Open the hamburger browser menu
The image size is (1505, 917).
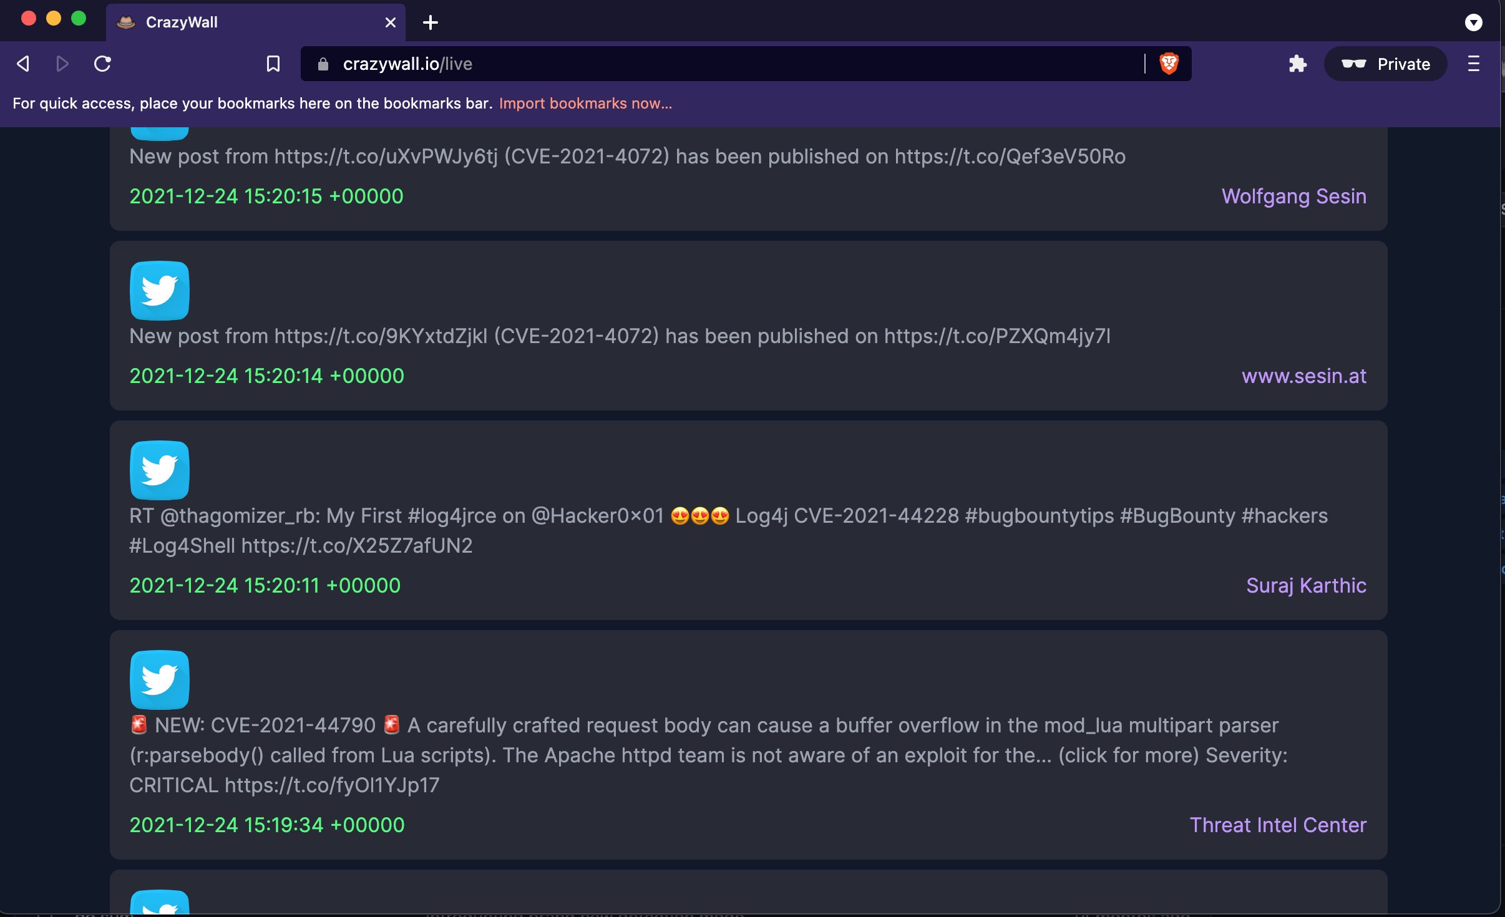[1473, 64]
